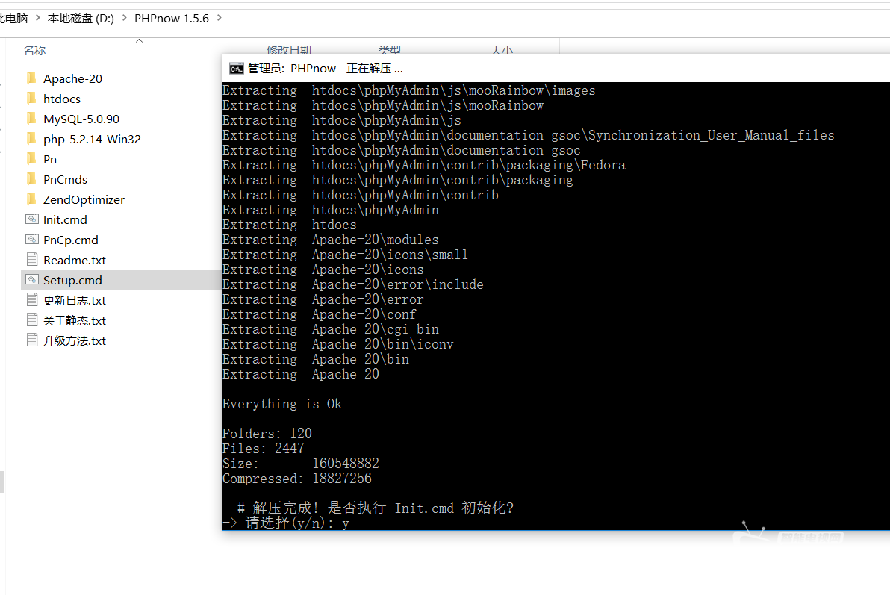The width and height of the screenshot is (890, 595).
Task: Click the 升级方法.txt document icon
Action: pyautogui.click(x=32, y=340)
